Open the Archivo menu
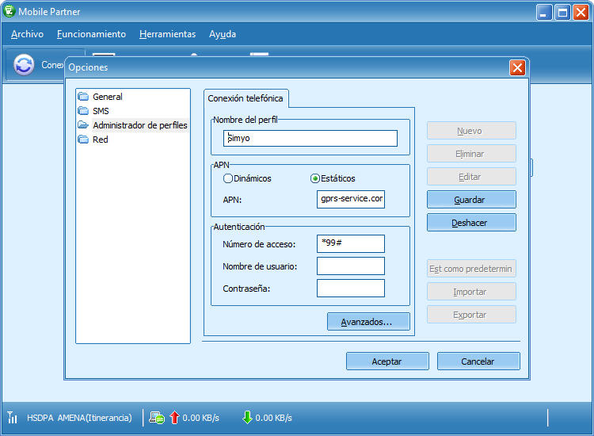The width and height of the screenshot is (594, 436). pyautogui.click(x=27, y=34)
